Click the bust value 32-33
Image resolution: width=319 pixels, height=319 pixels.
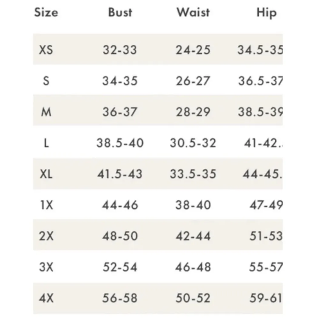click(x=120, y=50)
